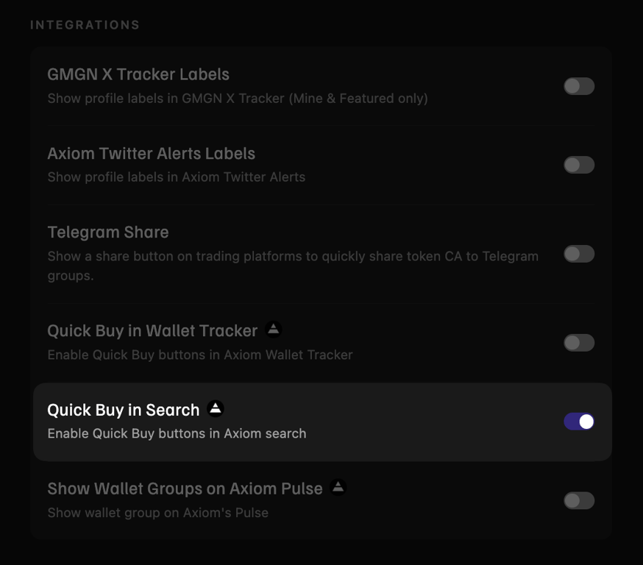Click 'Show profile labels in Axiom Twitter Alerts' text
643x565 pixels.
177,177
